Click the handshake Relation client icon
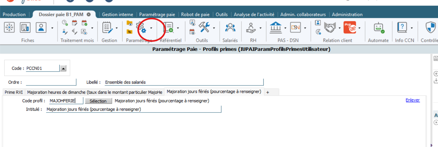Viewport: 438px width, 147px height. click(x=330, y=28)
